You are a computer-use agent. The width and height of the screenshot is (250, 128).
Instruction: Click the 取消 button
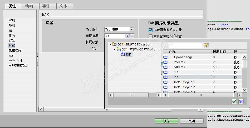pos(192,121)
